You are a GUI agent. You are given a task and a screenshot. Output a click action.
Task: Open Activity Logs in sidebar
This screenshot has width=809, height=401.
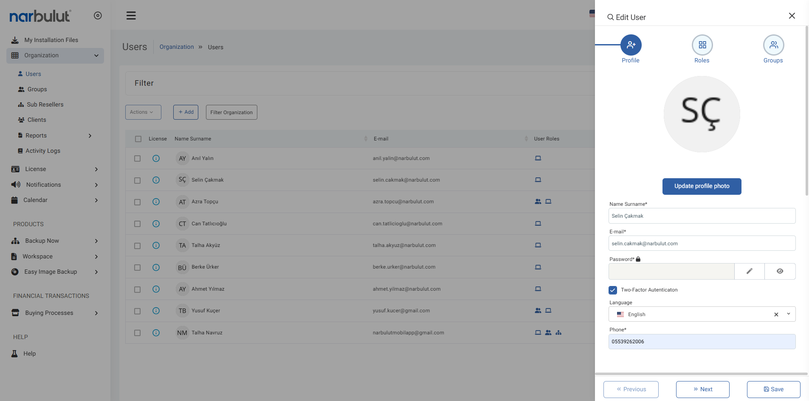pos(42,151)
